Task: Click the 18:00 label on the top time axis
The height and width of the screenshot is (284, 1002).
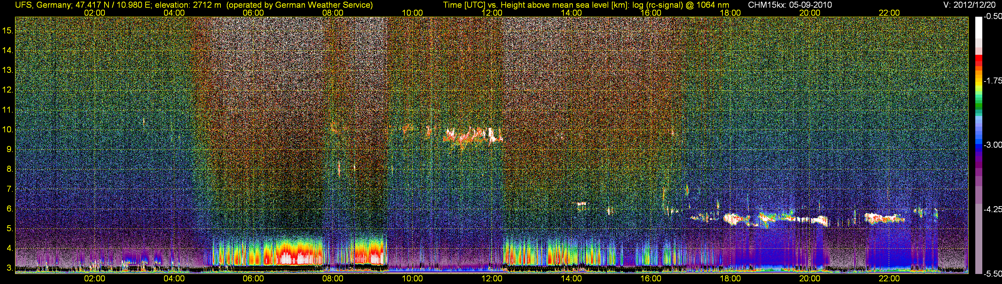Action: coord(730,13)
